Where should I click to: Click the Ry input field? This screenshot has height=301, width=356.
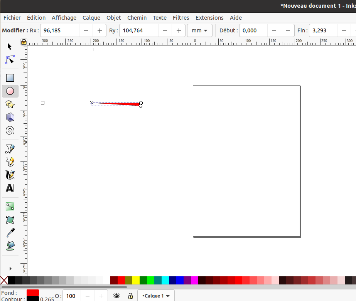pos(139,30)
